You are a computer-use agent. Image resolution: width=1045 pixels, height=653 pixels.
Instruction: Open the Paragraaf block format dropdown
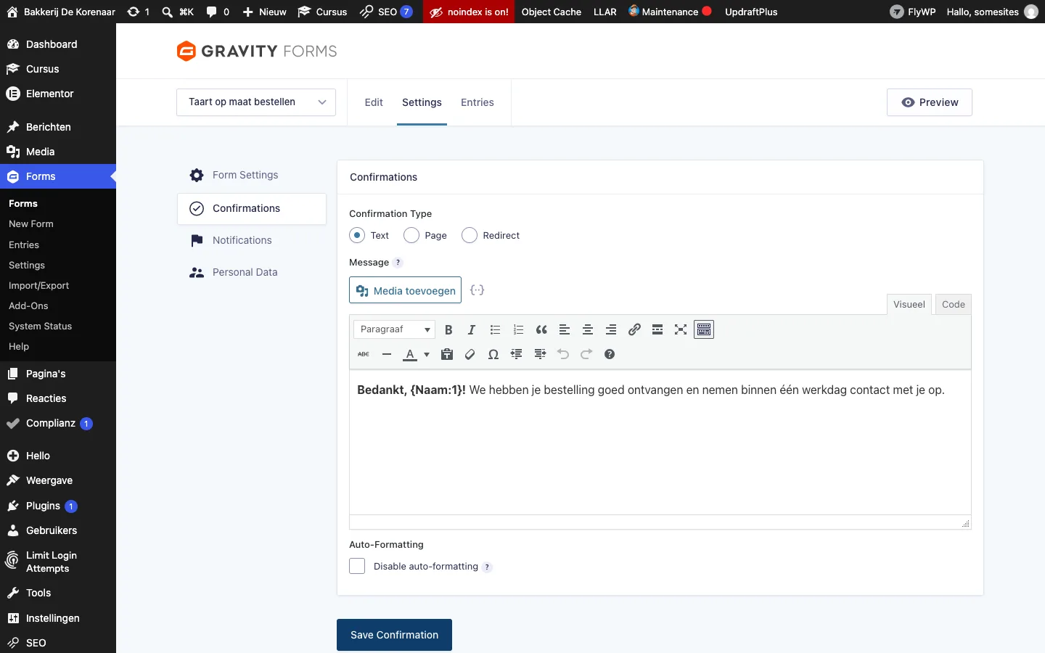(394, 329)
